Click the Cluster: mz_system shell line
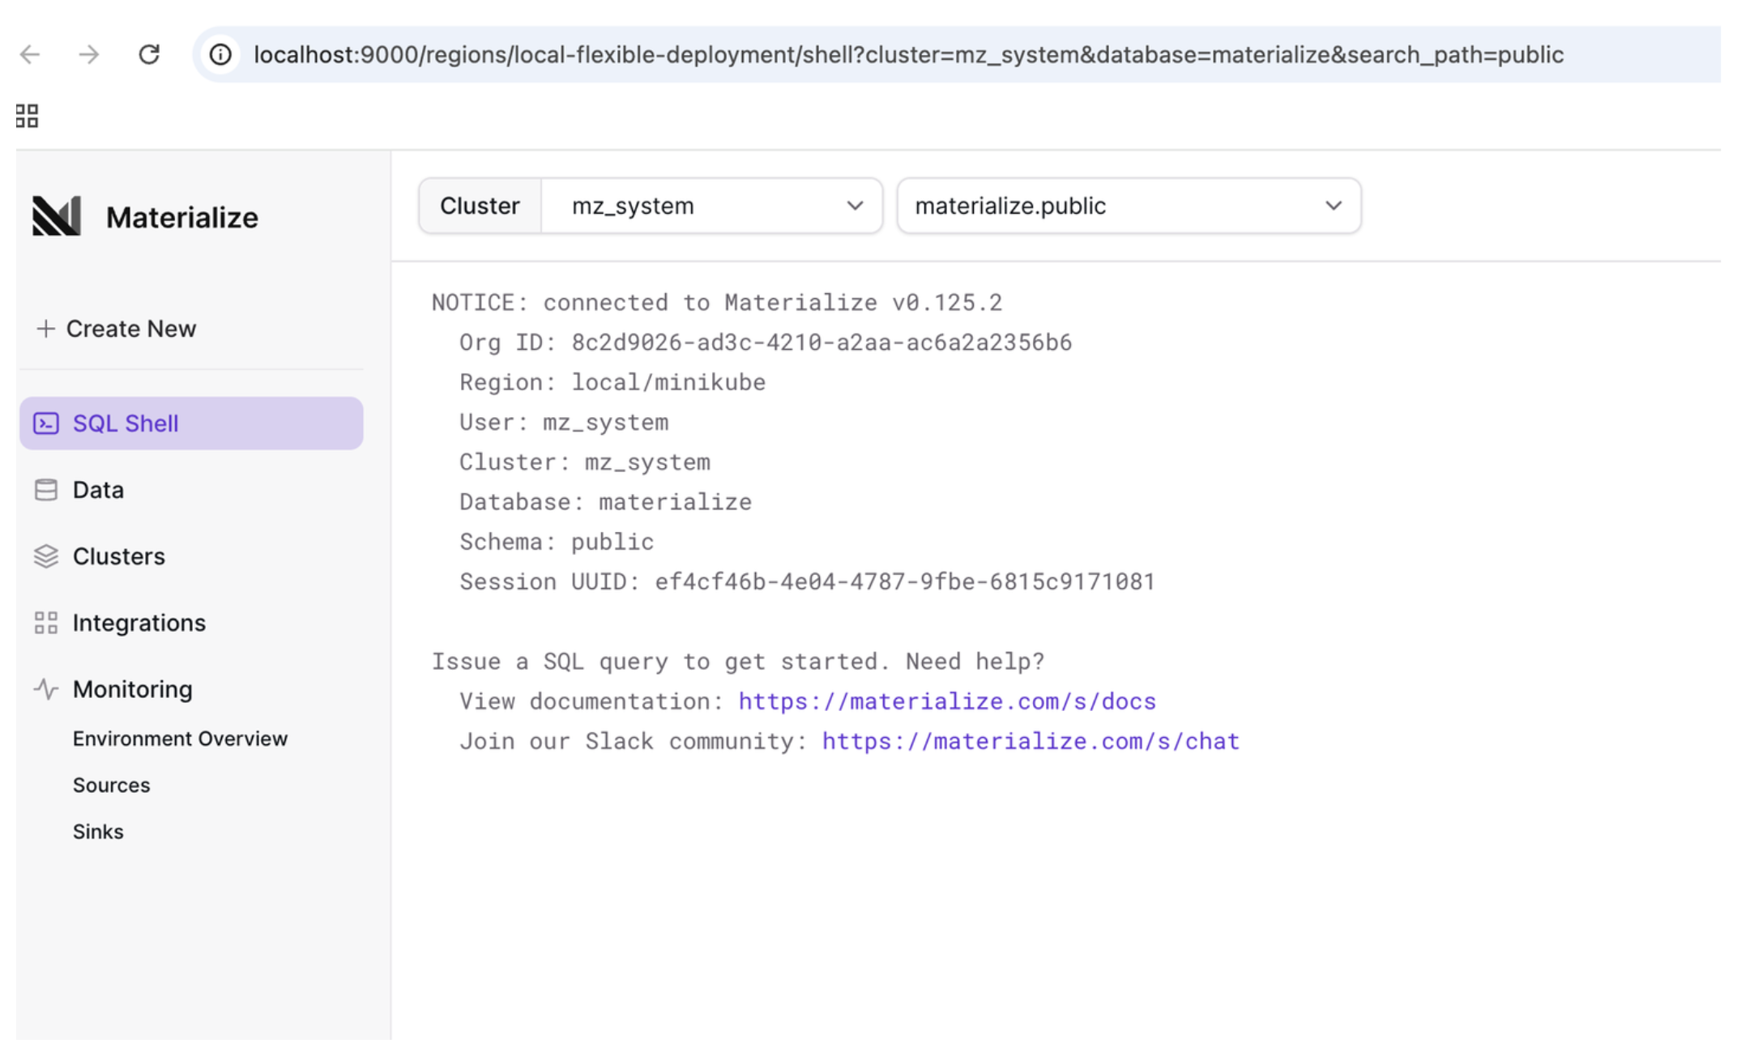Screen dimensions: 1737x1056 click(585, 462)
